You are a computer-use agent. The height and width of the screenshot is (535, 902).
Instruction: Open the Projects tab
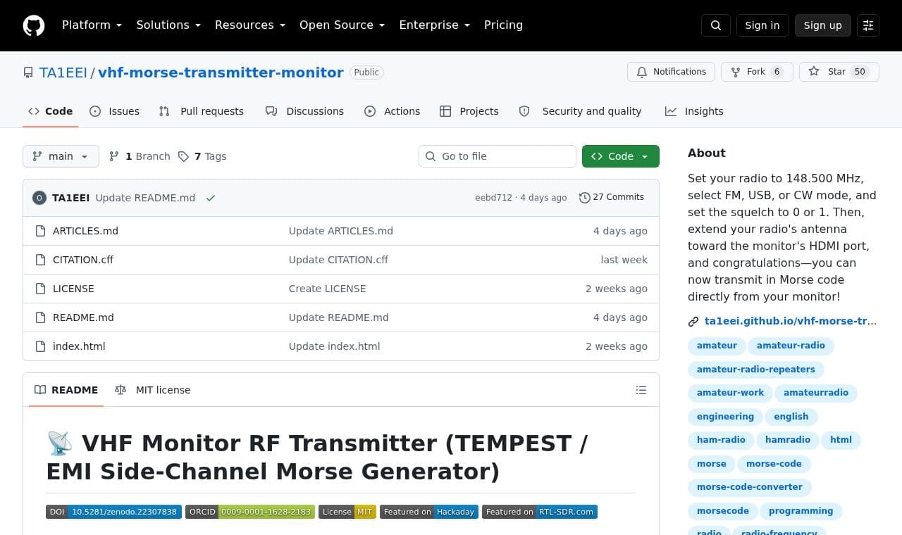(469, 111)
